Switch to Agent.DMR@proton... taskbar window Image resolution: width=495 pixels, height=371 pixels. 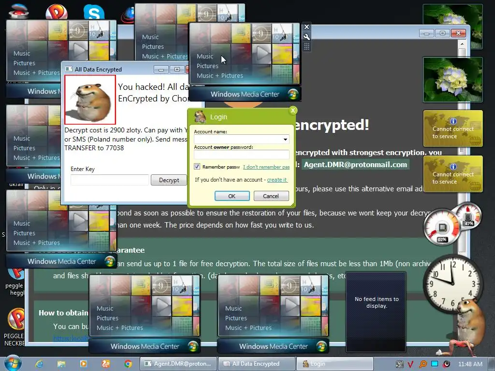click(x=178, y=364)
